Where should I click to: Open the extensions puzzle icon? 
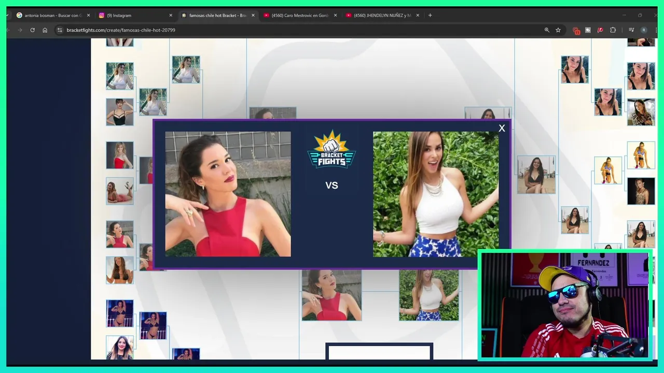(x=613, y=30)
